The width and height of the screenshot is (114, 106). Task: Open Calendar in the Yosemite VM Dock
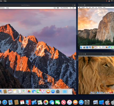[x=95, y=47]
